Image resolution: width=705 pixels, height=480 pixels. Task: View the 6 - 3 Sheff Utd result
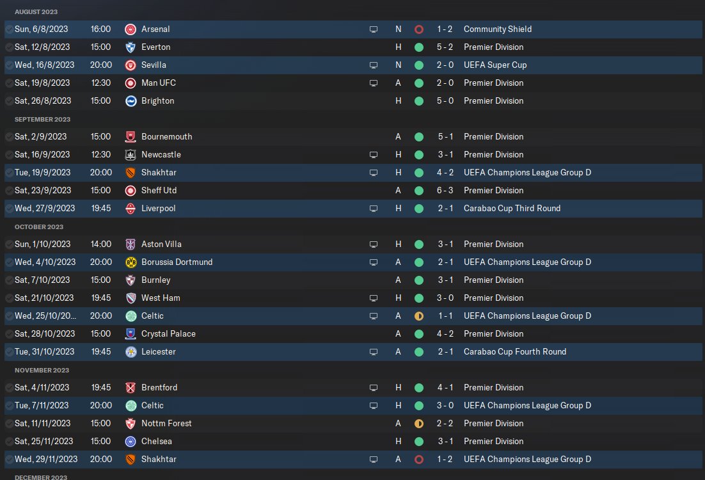click(445, 191)
